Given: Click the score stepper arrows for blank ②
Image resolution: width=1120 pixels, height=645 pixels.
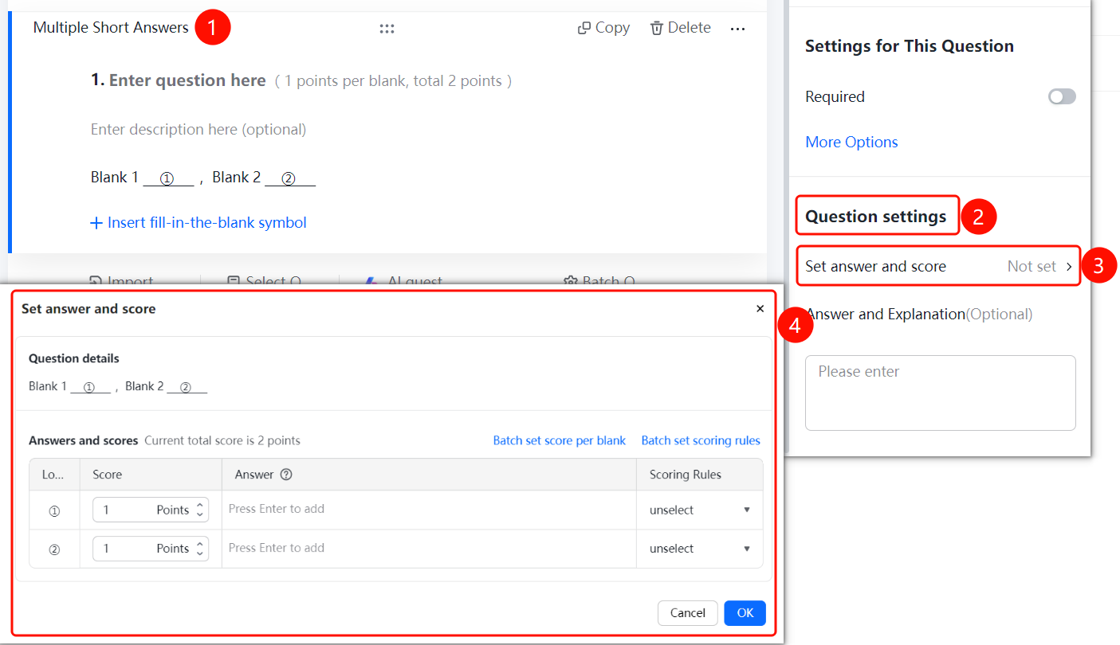Looking at the screenshot, I should [x=200, y=548].
